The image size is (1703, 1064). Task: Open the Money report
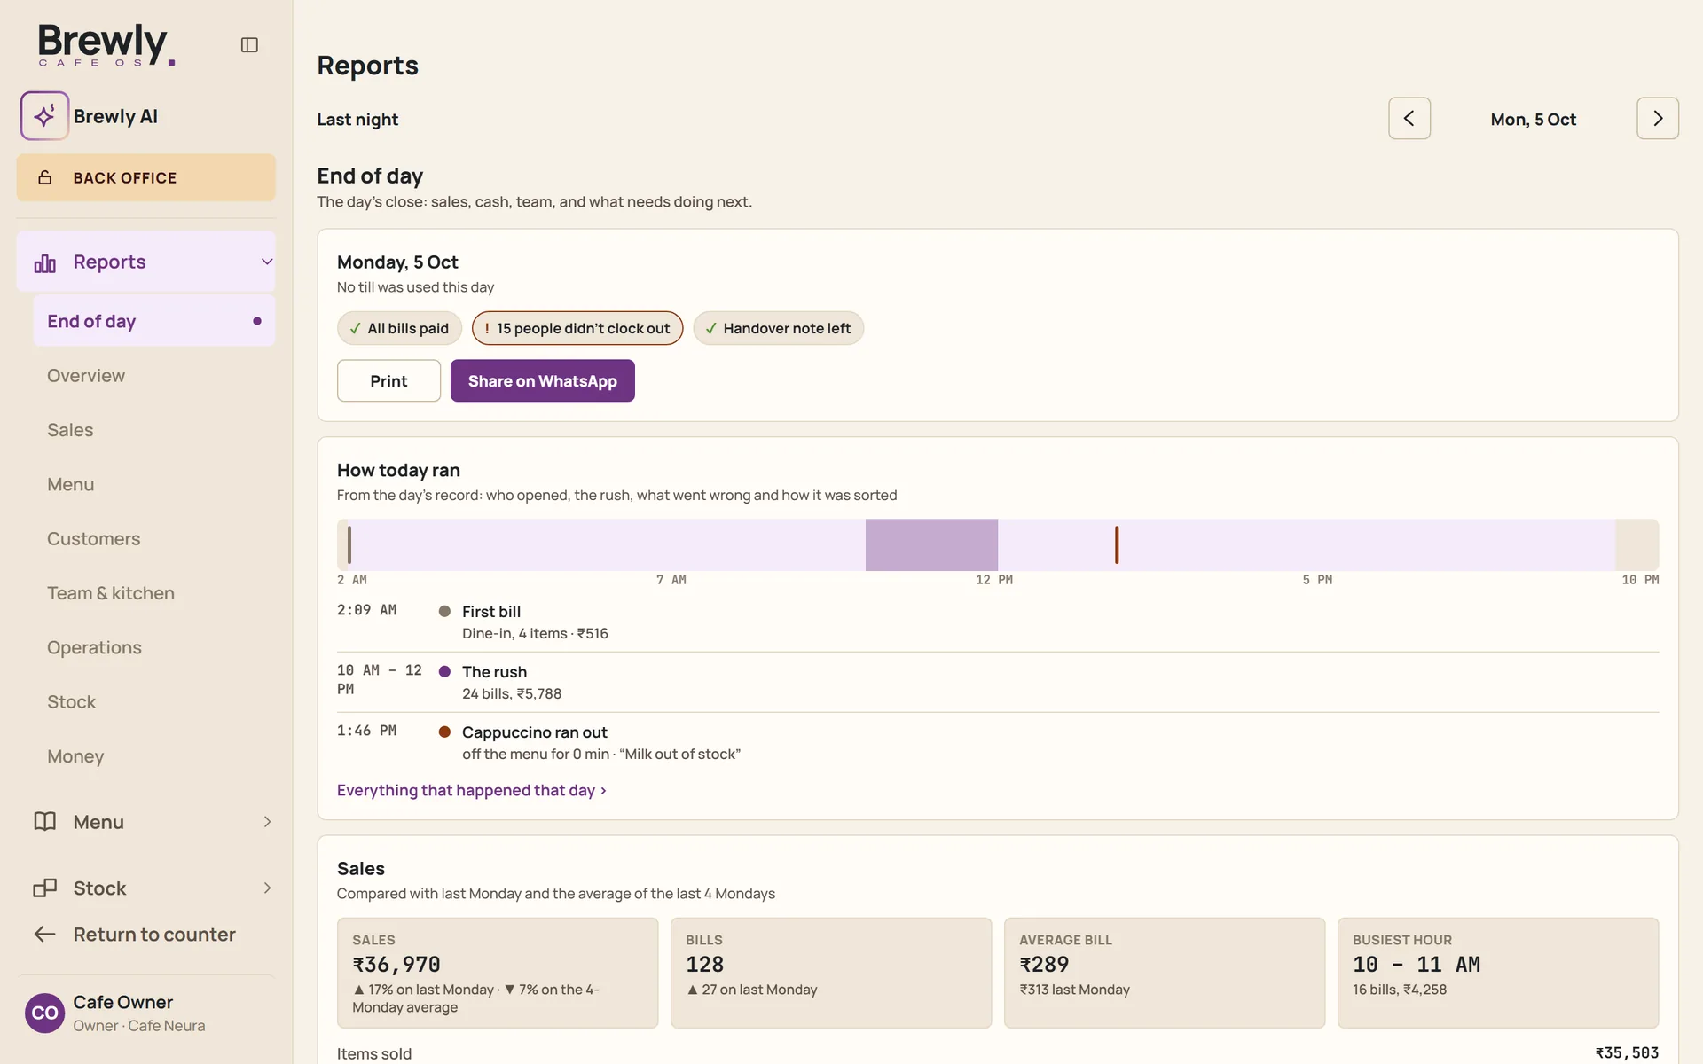pyautogui.click(x=154, y=756)
